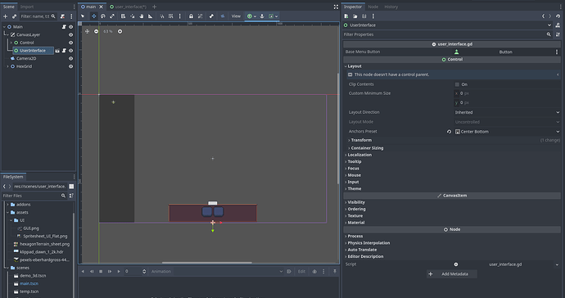565x298 pixels.
Task: Open script attached to UserInterface node
Action: tap(64, 51)
